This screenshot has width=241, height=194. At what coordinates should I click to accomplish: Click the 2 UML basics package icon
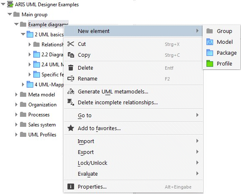[x=30, y=34]
